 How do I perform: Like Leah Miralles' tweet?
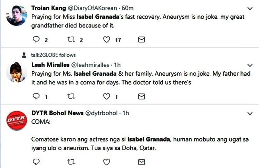coord(107,97)
